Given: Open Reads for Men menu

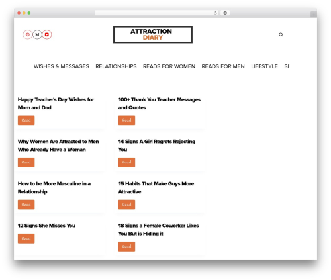Looking at the screenshot, I should tap(223, 66).
